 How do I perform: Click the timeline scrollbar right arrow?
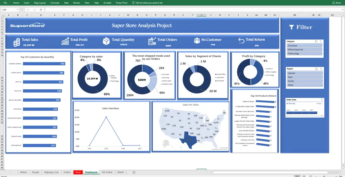pos(323,116)
